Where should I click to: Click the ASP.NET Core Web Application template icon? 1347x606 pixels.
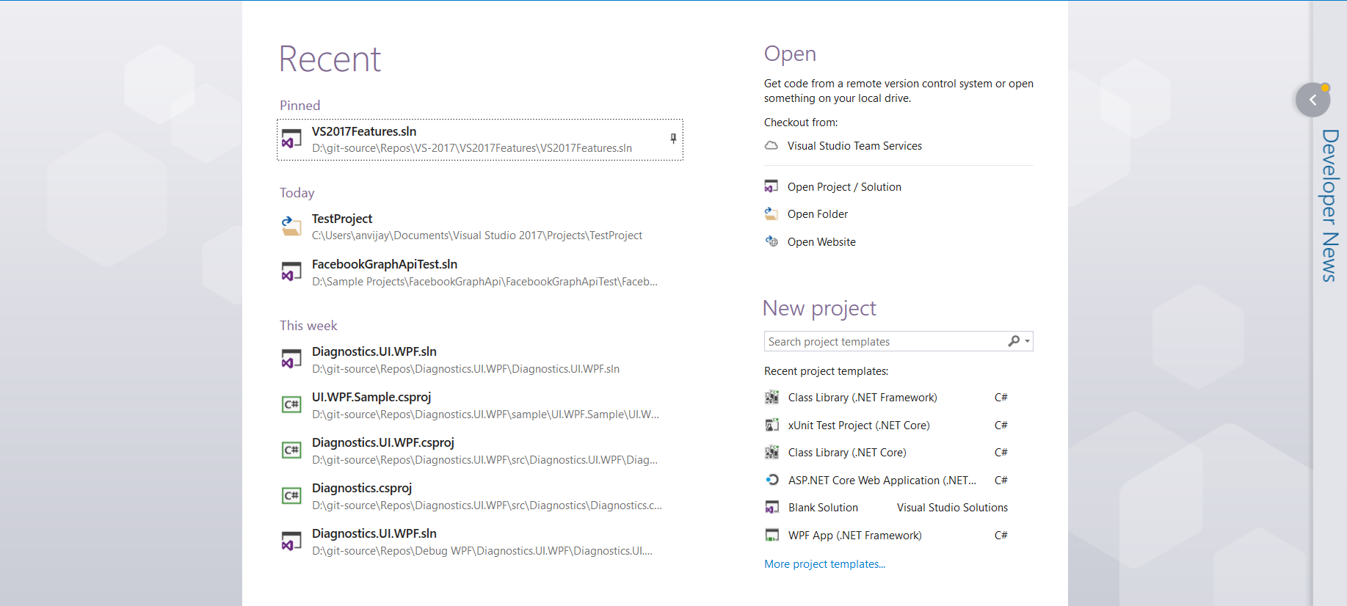pos(772,480)
